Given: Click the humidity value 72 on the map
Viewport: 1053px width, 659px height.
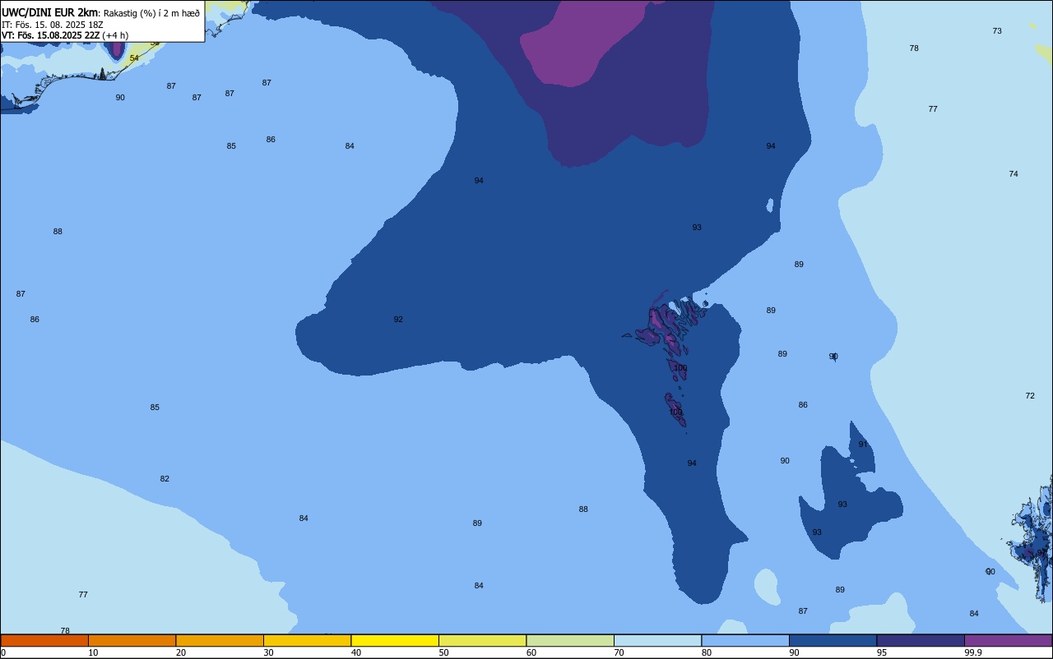Looking at the screenshot, I should 1030,396.
